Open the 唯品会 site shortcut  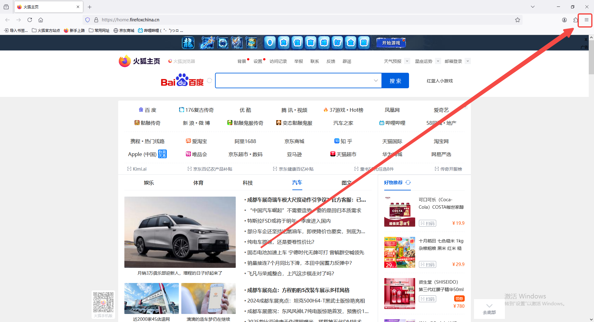point(196,154)
